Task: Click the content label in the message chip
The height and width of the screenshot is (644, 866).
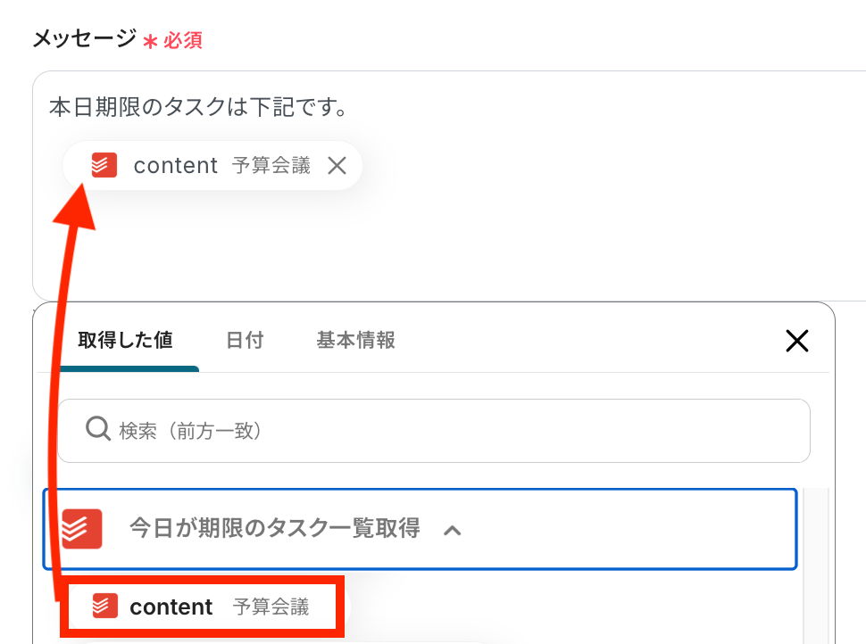Action: point(176,165)
